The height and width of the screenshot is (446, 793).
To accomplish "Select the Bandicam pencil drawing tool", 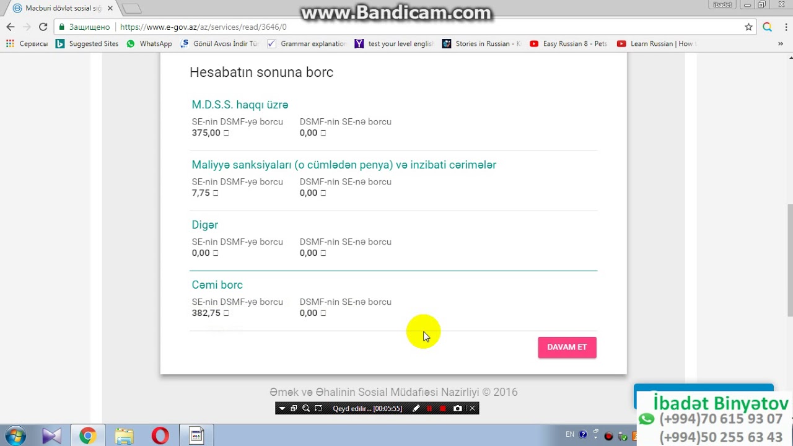I will point(416,408).
